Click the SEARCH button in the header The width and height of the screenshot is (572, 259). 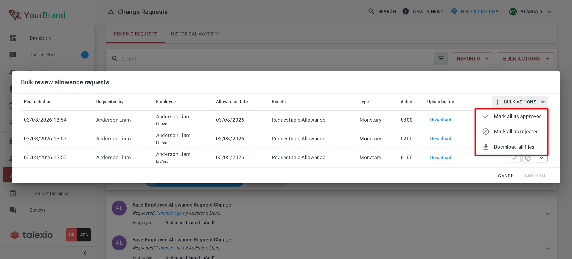tap(382, 11)
